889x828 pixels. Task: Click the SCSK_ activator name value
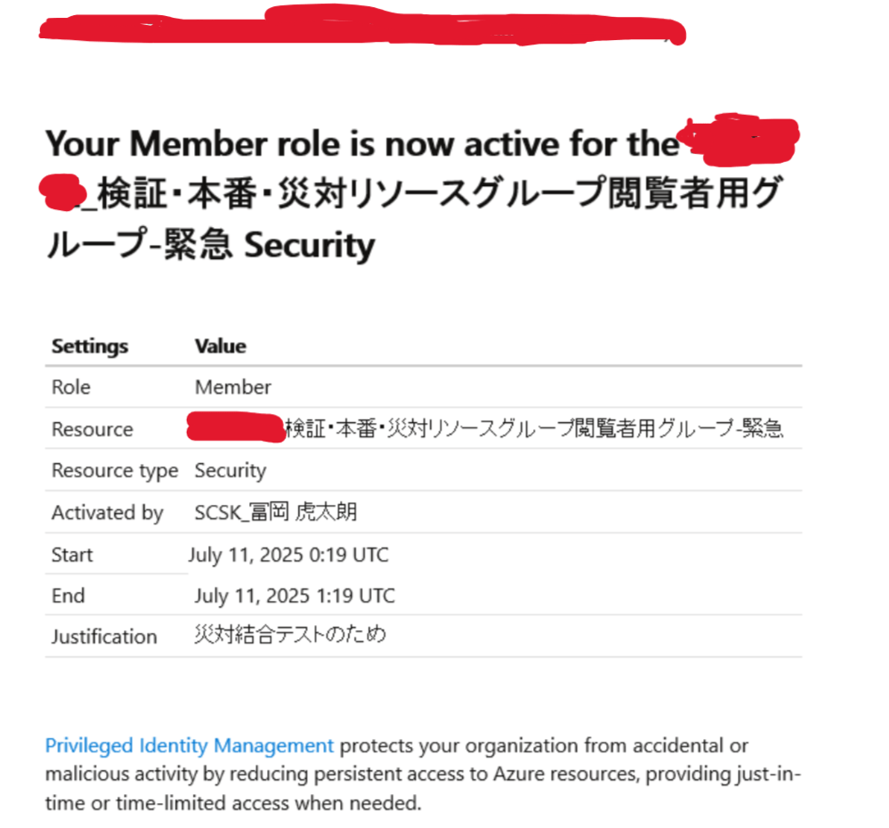pyautogui.click(x=276, y=512)
